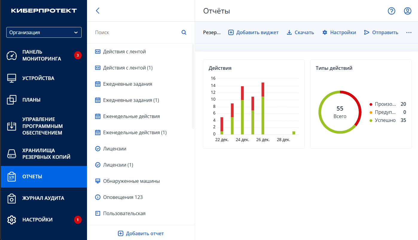This screenshot has height=240, width=418.
Task: Click the Хранилища резервных копий drive icon
Action: [12, 154]
